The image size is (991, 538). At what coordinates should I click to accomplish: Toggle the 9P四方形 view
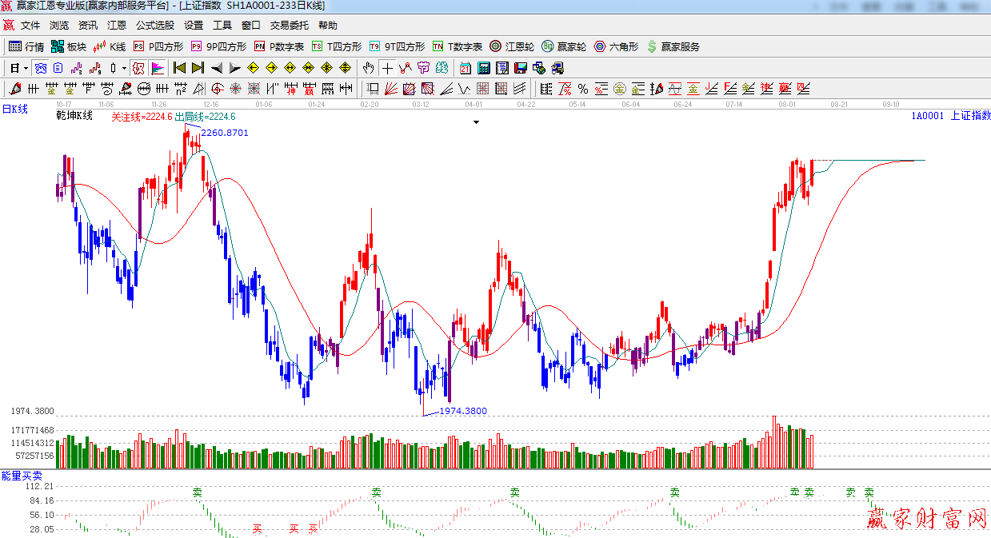pyautogui.click(x=218, y=47)
